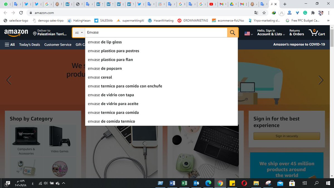
Task: Open a new browser tab
Action: (284, 4)
